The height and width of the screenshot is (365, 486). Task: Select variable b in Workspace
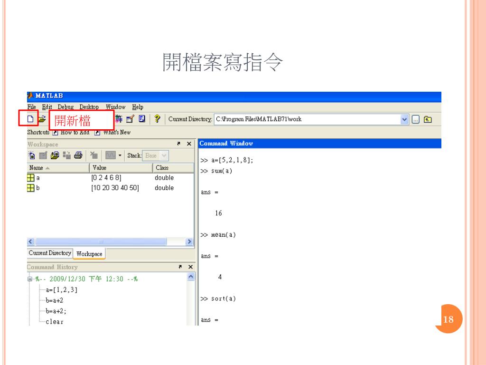click(x=34, y=188)
